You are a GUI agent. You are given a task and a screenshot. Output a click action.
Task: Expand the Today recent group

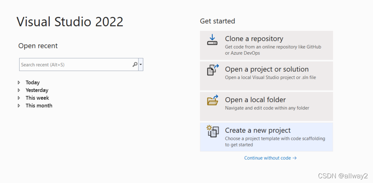tap(19, 83)
